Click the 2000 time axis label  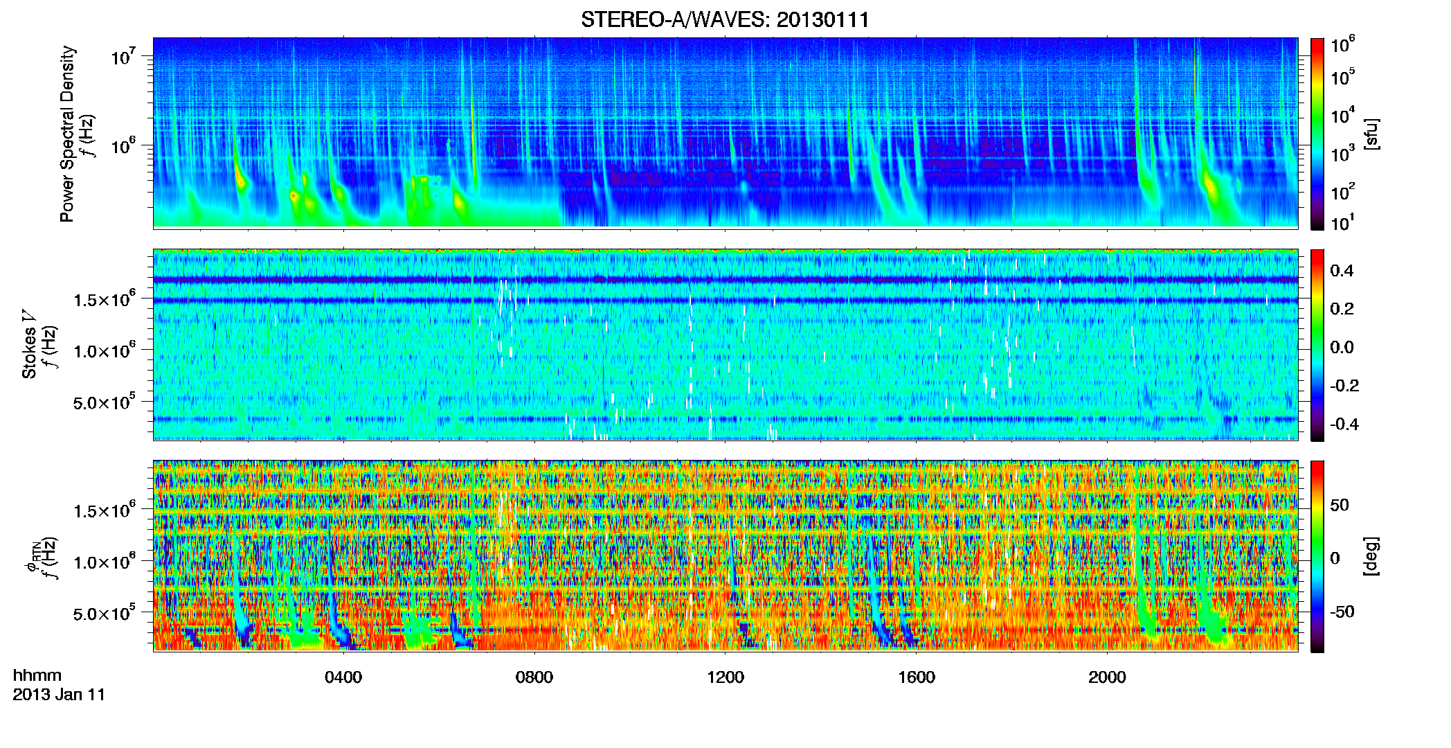(x=1107, y=677)
